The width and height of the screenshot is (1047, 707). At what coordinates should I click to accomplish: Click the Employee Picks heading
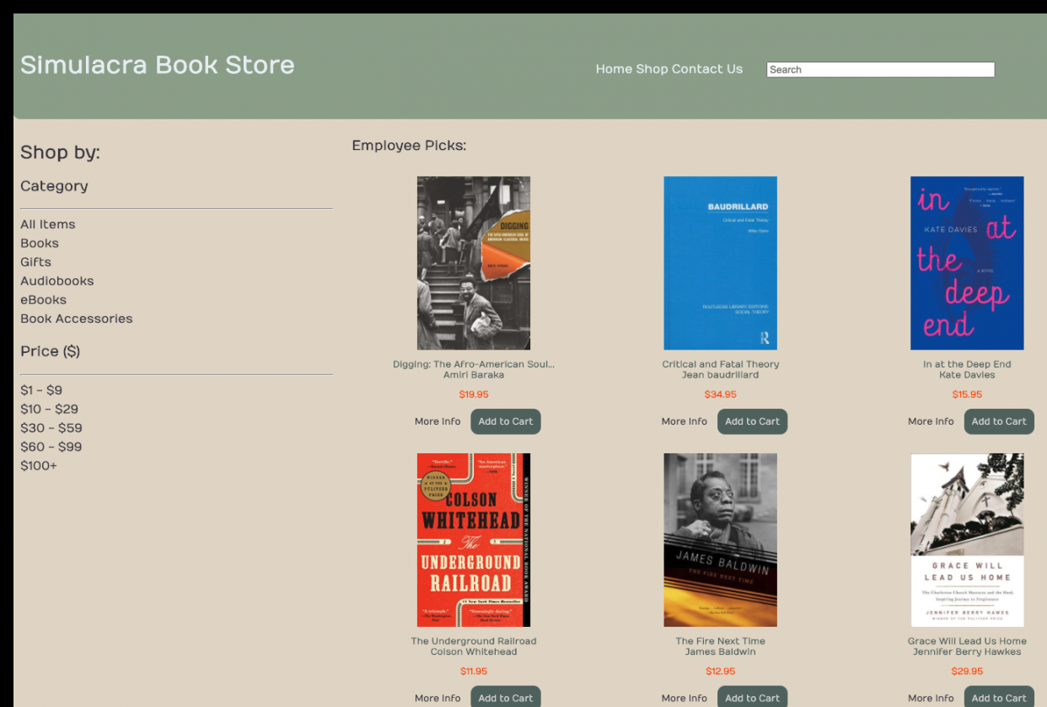tap(409, 146)
